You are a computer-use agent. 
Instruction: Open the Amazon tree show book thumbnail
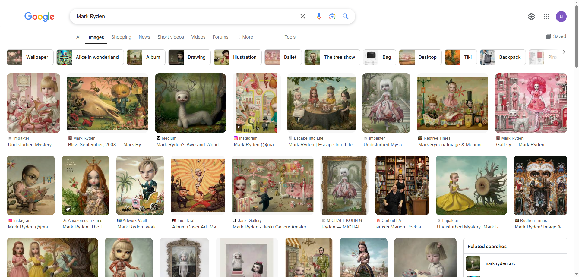[x=85, y=185]
